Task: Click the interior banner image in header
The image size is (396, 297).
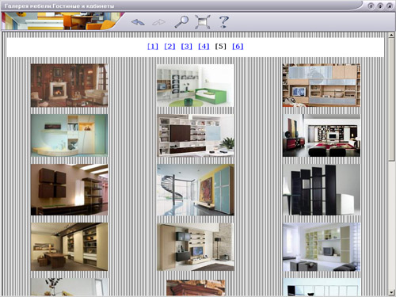Action: [x=62, y=21]
